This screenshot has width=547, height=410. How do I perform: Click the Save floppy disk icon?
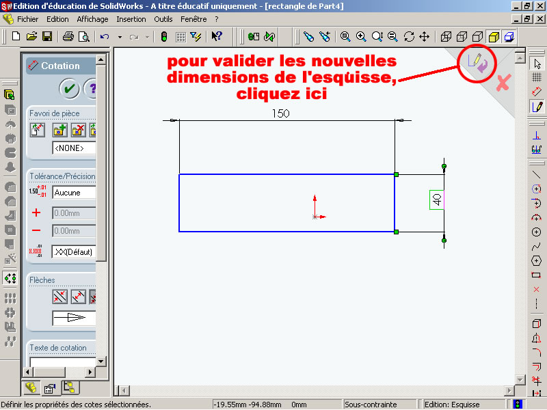click(x=48, y=36)
